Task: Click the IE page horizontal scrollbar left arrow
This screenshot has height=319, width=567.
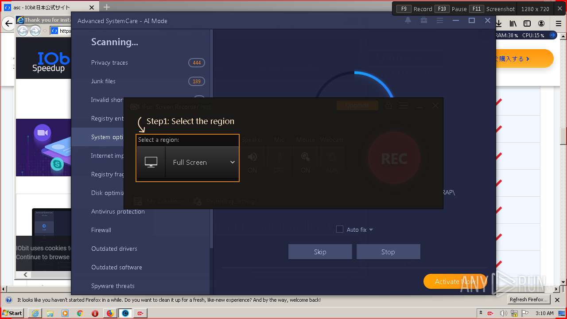Action: (x=25, y=275)
